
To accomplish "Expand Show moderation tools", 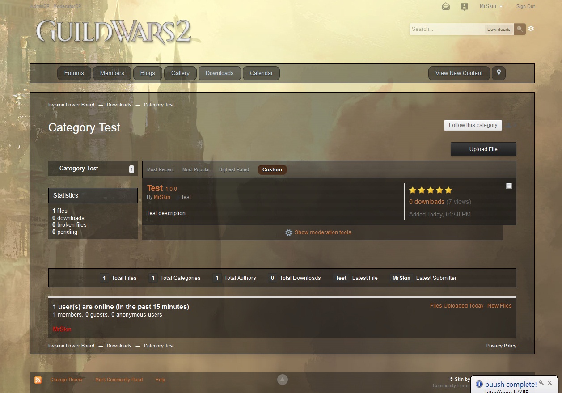I will coord(322,232).
